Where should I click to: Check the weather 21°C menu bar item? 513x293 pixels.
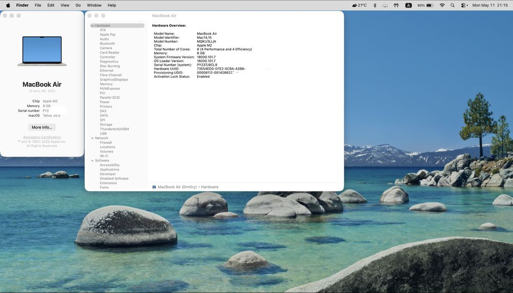click(359, 5)
